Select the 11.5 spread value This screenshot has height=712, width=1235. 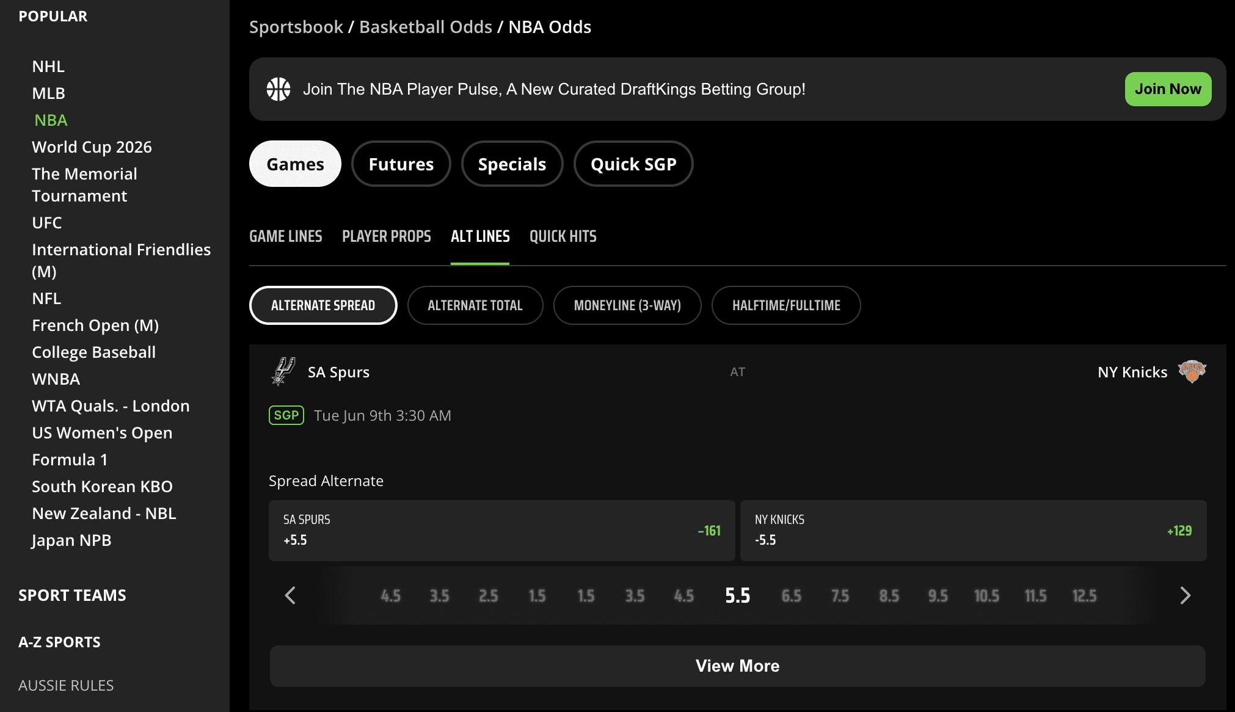1036,596
